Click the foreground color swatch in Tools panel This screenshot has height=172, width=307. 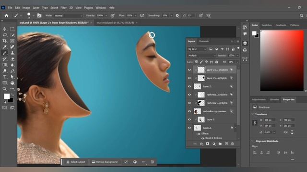pyautogui.click(x=7, y=97)
